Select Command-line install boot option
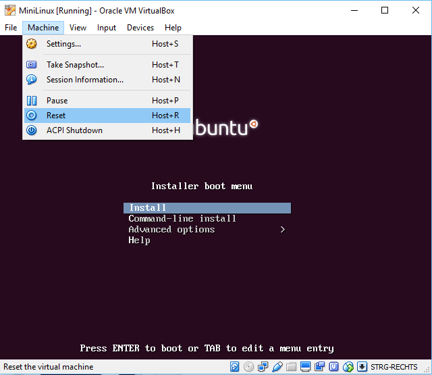Screen dimensions: 432x375 pyautogui.click(x=182, y=219)
